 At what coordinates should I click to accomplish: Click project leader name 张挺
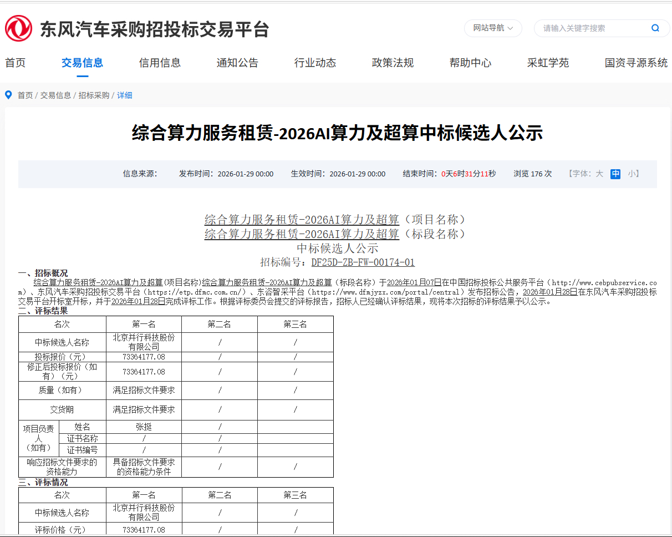click(x=144, y=427)
